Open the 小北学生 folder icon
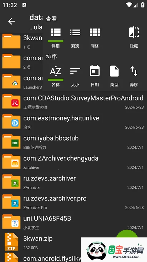147x262 pixels. [x=11, y=221]
